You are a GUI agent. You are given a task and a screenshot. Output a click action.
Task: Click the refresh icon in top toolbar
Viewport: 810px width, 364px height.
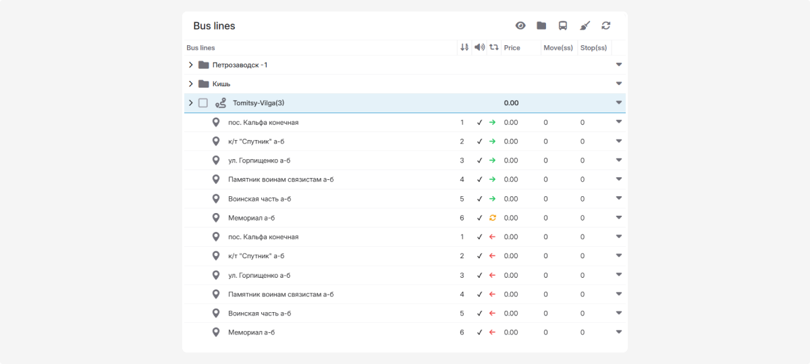pos(605,26)
